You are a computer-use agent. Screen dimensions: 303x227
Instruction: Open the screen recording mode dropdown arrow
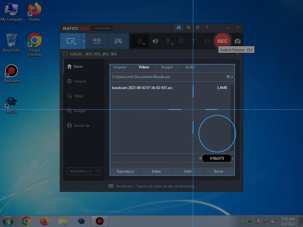click(x=84, y=41)
